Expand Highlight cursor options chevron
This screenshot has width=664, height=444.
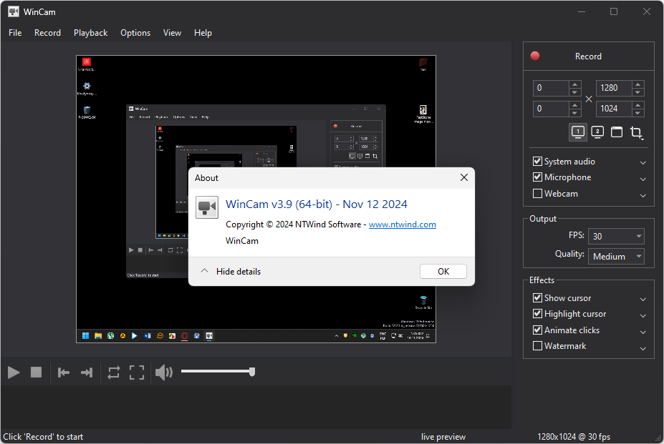point(643,315)
